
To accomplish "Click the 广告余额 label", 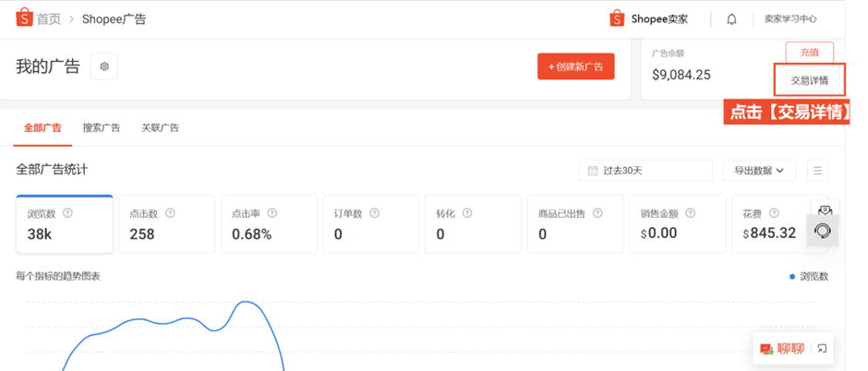I will click(x=669, y=54).
